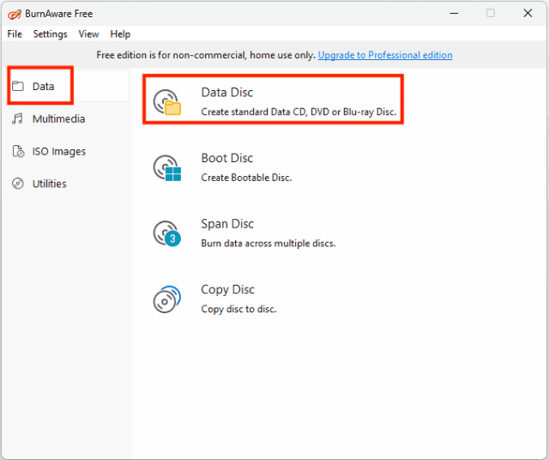
Task: Select the Data category tab
Action: click(68, 86)
